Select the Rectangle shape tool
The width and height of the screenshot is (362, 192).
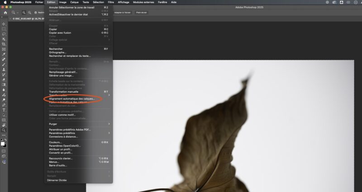[4, 120]
